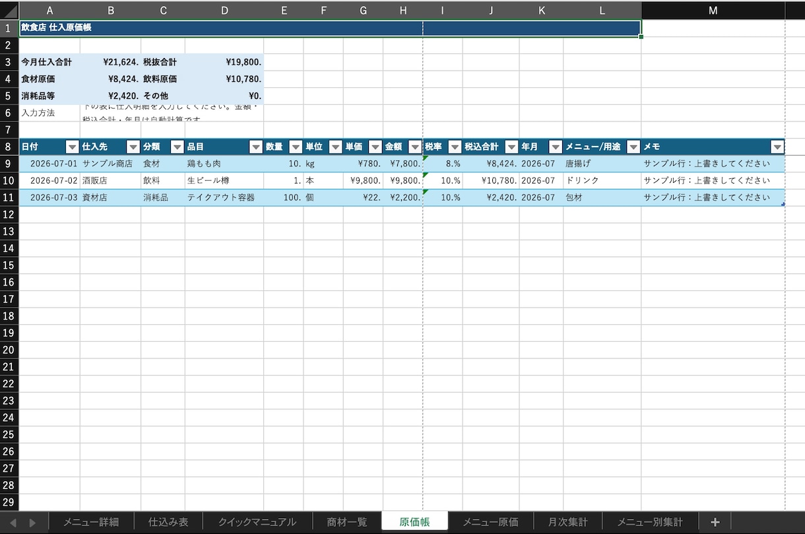Open the 税込合計 filter dropdown
Viewport: 805px width, 534px height.
[x=511, y=147]
